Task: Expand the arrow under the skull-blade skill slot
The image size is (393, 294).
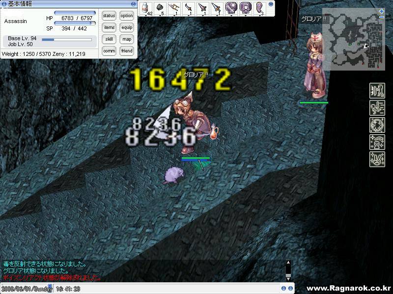Action: pyautogui.click(x=231, y=16)
